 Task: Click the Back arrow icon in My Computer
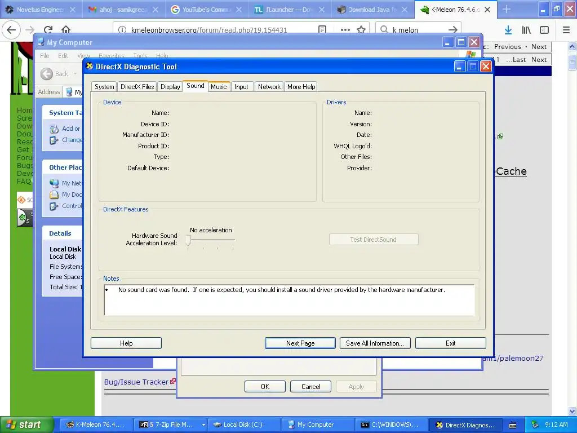point(47,74)
